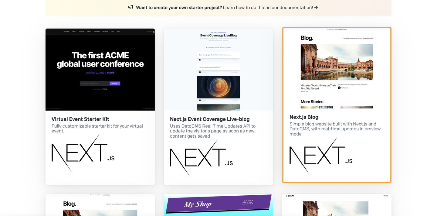Click 'OCTOBER 27, 2020' date in event preview
437x216 pixels.
95,73
